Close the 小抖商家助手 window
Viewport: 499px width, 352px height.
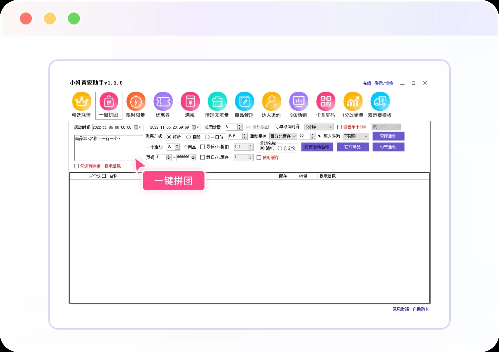pyautogui.click(x=425, y=83)
